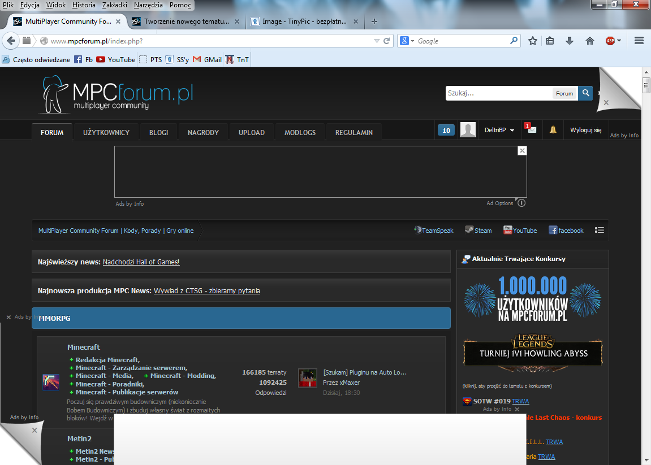Open the GMail bookmark
This screenshot has width=651, height=465.
click(207, 59)
